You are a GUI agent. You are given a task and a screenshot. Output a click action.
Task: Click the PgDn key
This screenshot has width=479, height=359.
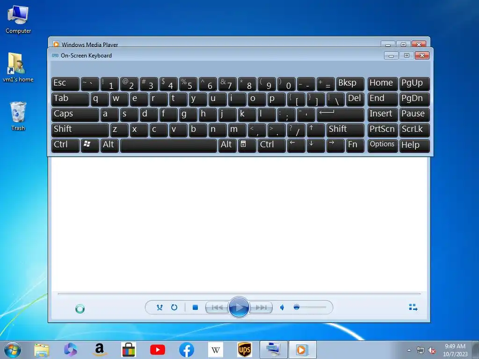(414, 99)
